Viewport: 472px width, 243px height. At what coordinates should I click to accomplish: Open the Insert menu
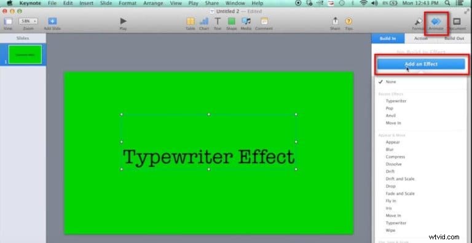[x=87, y=3]
